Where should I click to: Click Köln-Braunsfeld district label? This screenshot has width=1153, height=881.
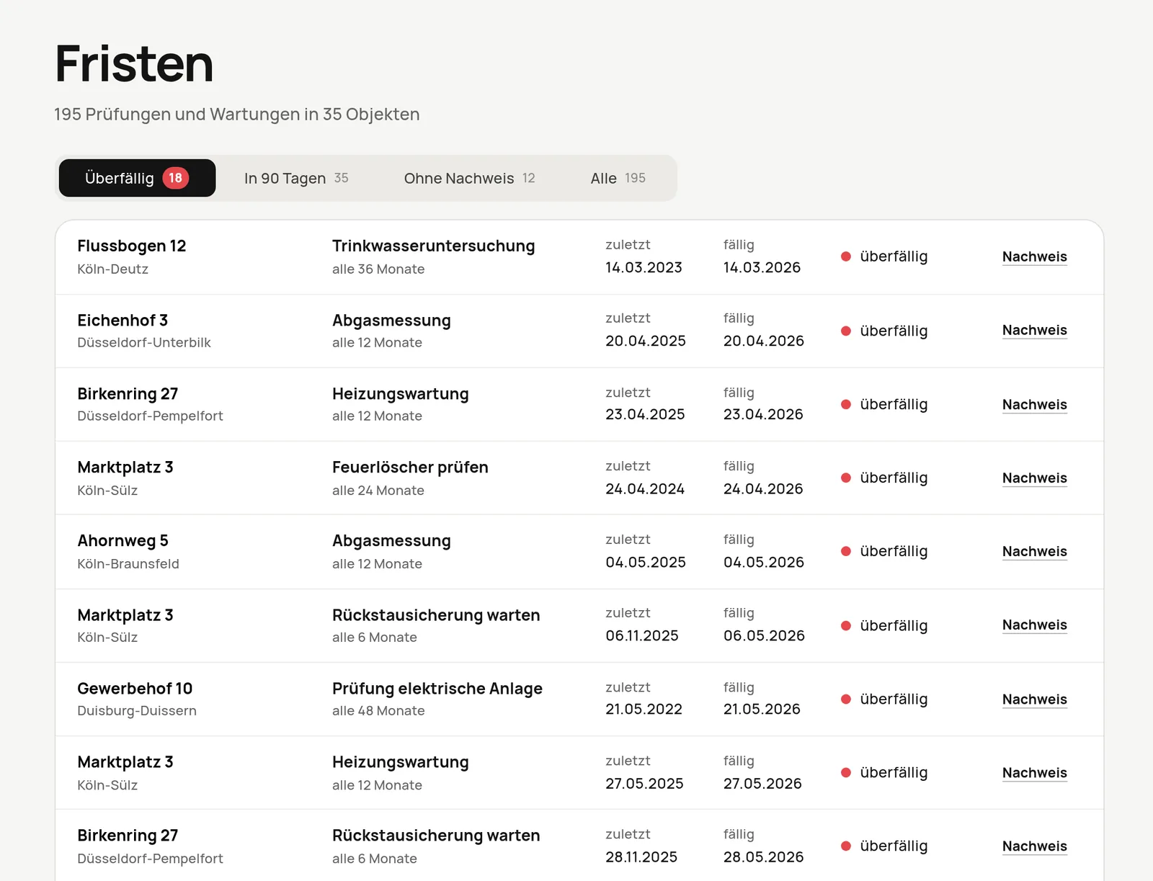(128, 563)
